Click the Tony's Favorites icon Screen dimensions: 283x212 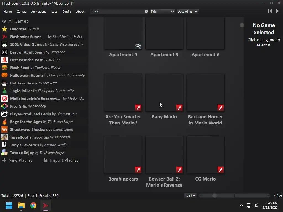click(4, 145)
